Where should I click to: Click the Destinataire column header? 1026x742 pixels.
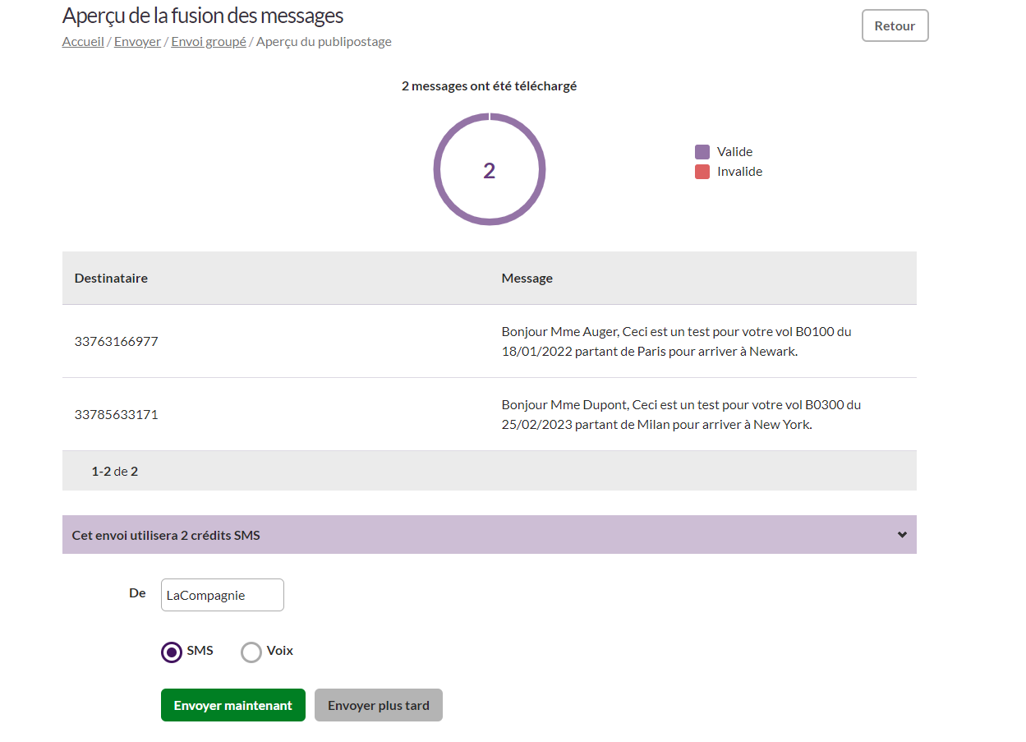[111, 278]
